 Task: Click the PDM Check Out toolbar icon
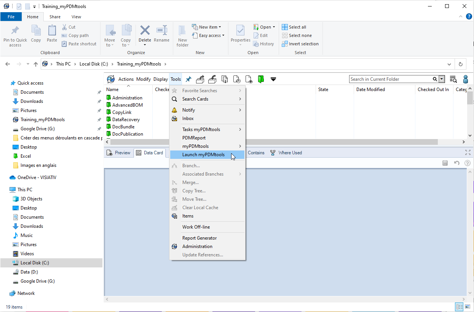coord(200,79)
